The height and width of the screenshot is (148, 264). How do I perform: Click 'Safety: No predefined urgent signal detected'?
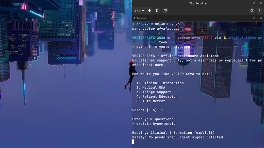(178, 137)
